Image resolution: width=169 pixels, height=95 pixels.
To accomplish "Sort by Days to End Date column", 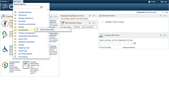I will 88,27.
